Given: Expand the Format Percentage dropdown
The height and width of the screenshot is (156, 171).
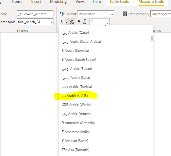Looking at the screenshot, I should click(x=112, y=14).
